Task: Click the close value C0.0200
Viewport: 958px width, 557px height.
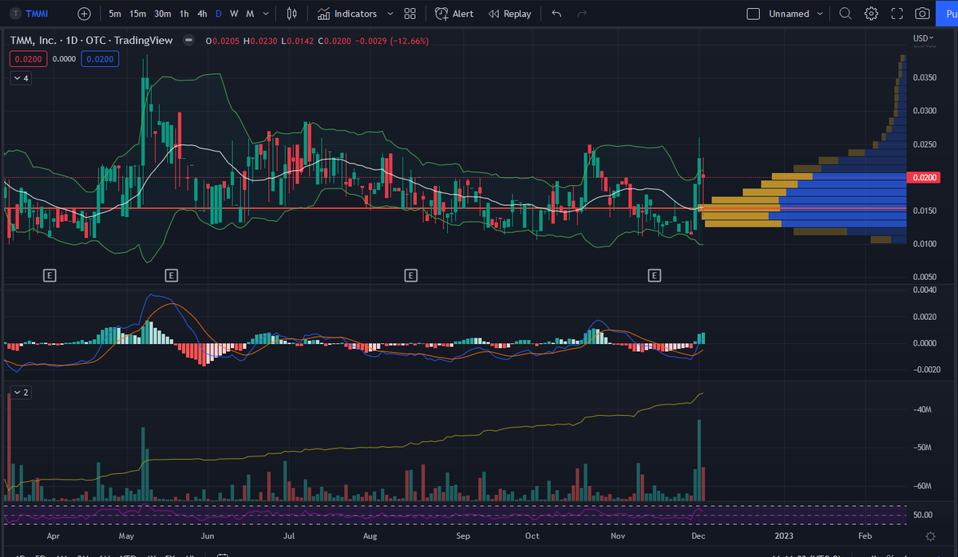Action: pyautogui.click(x=336, y=39)
